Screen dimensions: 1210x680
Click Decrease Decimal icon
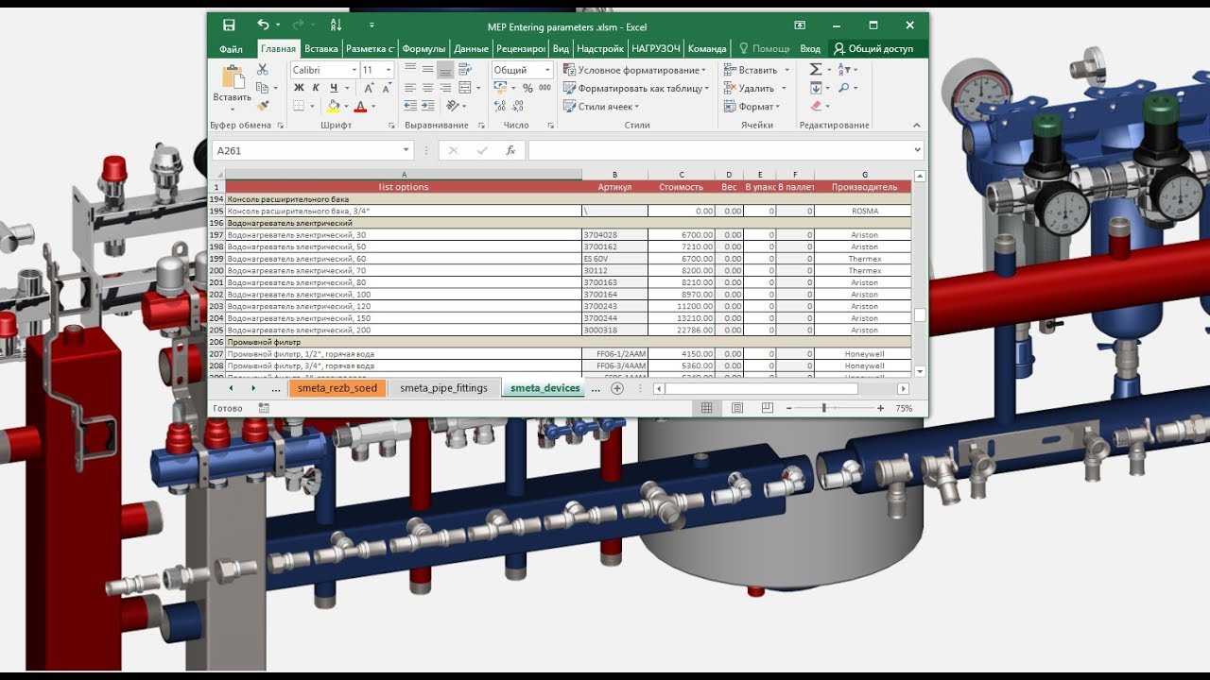pyautogui.click(x=519, y=107)
